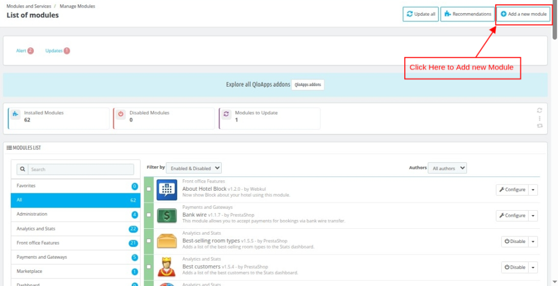Check the About Hotel Block checkbox

pos(149,189)
